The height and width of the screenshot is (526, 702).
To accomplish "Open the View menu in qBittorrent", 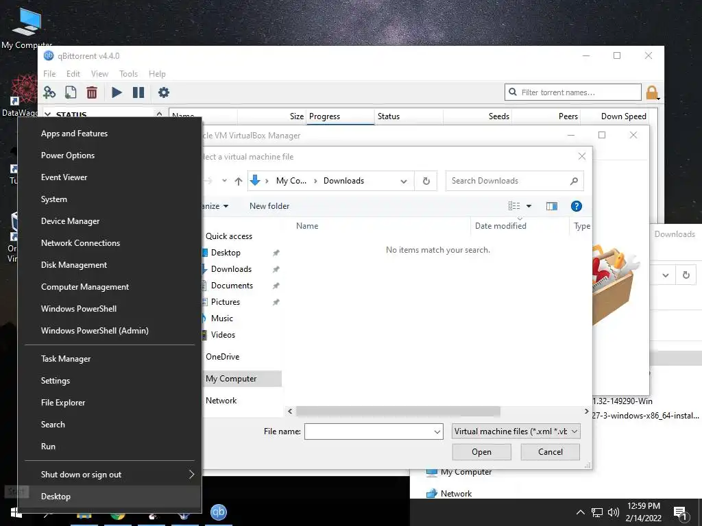I will pos(100,74).
